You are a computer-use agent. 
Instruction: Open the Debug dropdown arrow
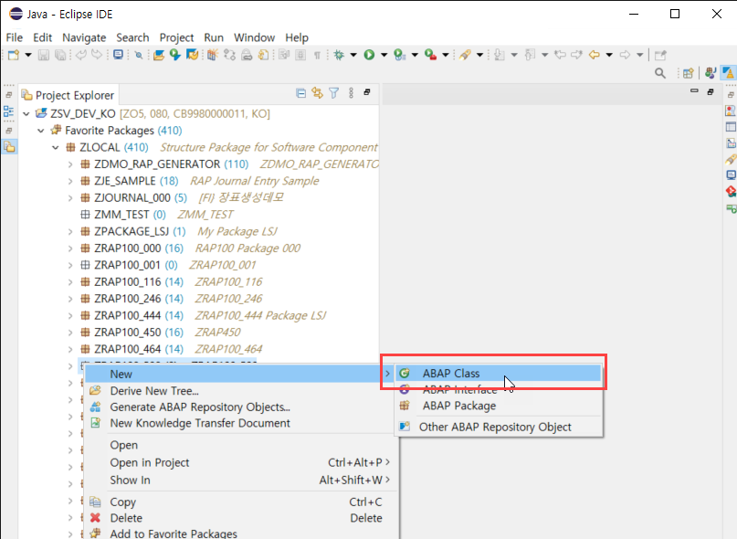click(353, 55)
